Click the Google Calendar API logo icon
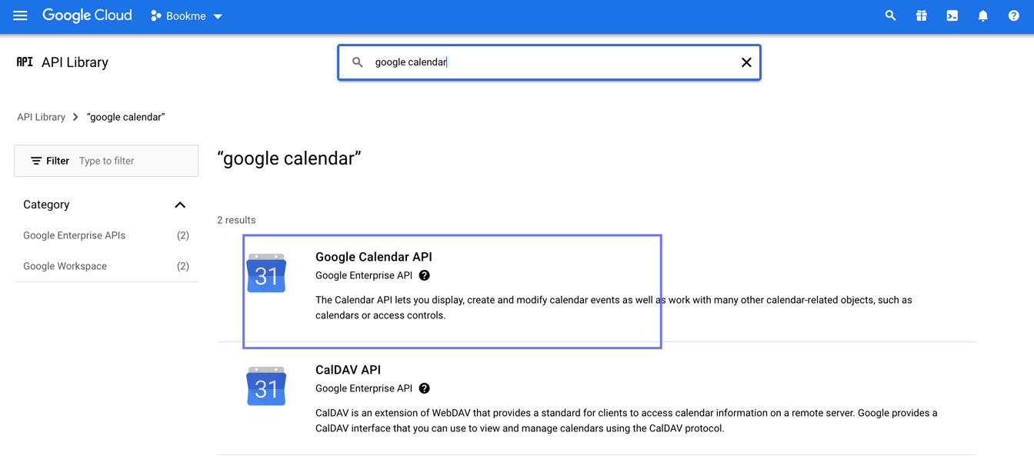This screenshot has height=466, width=1034. [x=266, y=273]
